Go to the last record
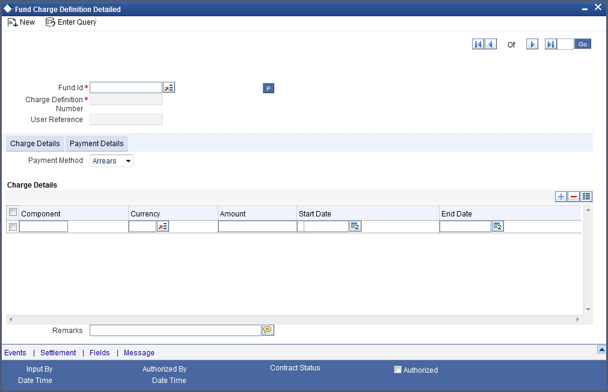The image size is (608, 392). coord(551,44)
